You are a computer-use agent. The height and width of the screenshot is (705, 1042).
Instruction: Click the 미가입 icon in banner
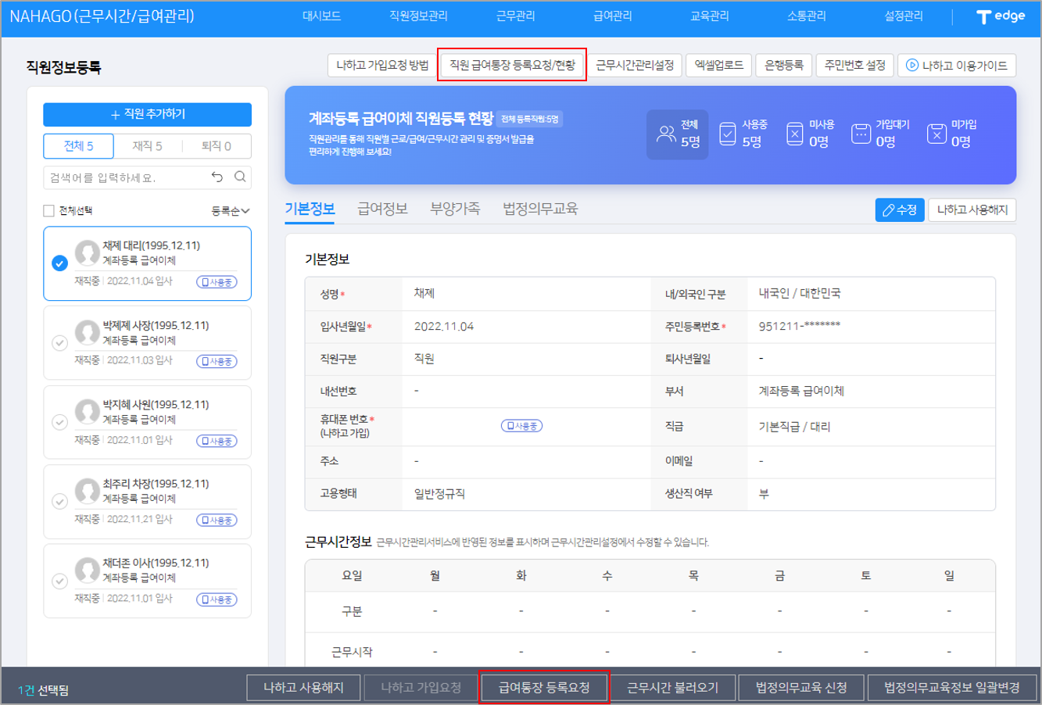pos(936,134)
